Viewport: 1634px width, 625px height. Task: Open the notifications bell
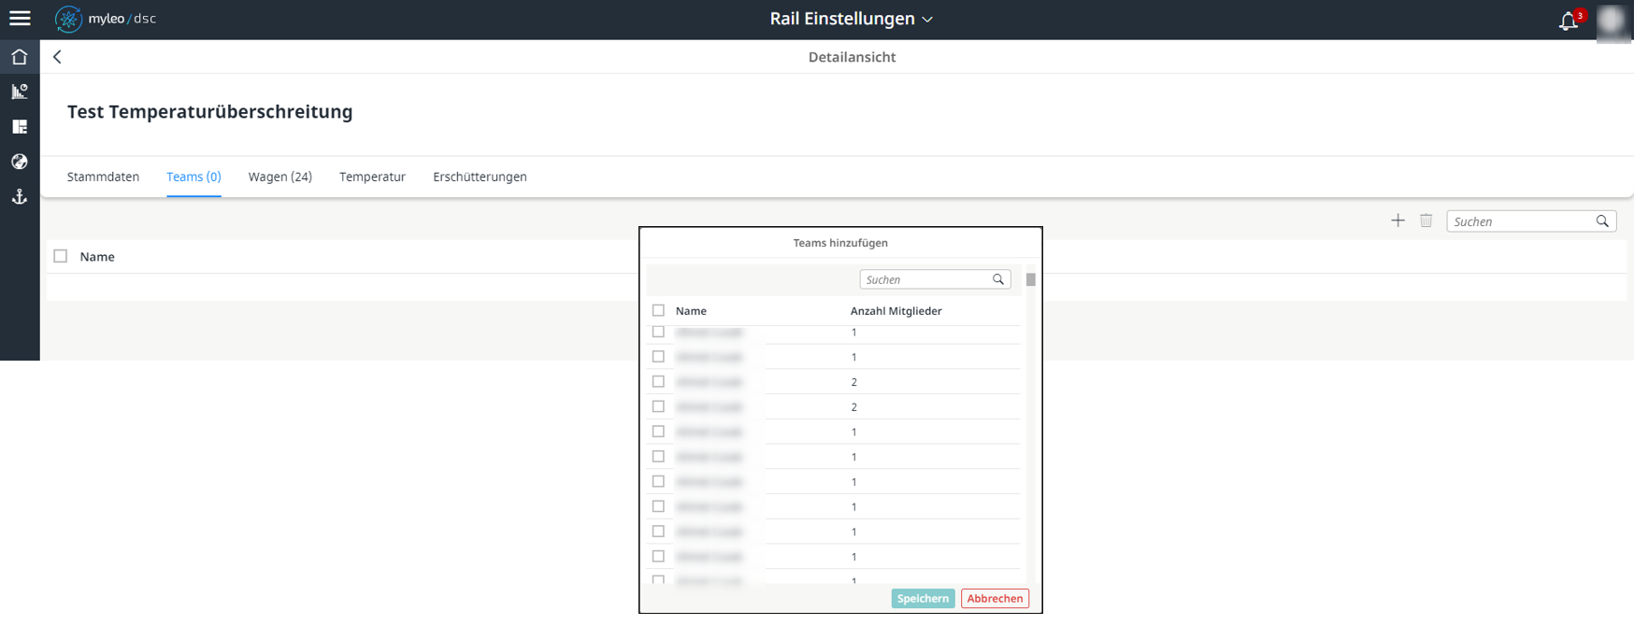coord(1569,21)
